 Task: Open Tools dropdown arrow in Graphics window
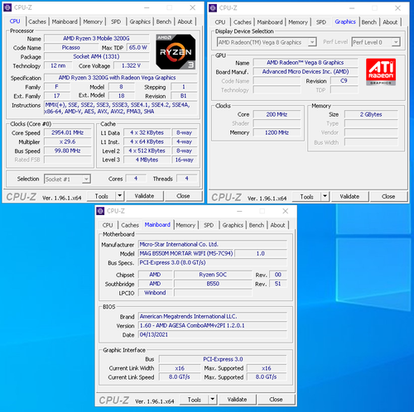(x=325, y=196)
